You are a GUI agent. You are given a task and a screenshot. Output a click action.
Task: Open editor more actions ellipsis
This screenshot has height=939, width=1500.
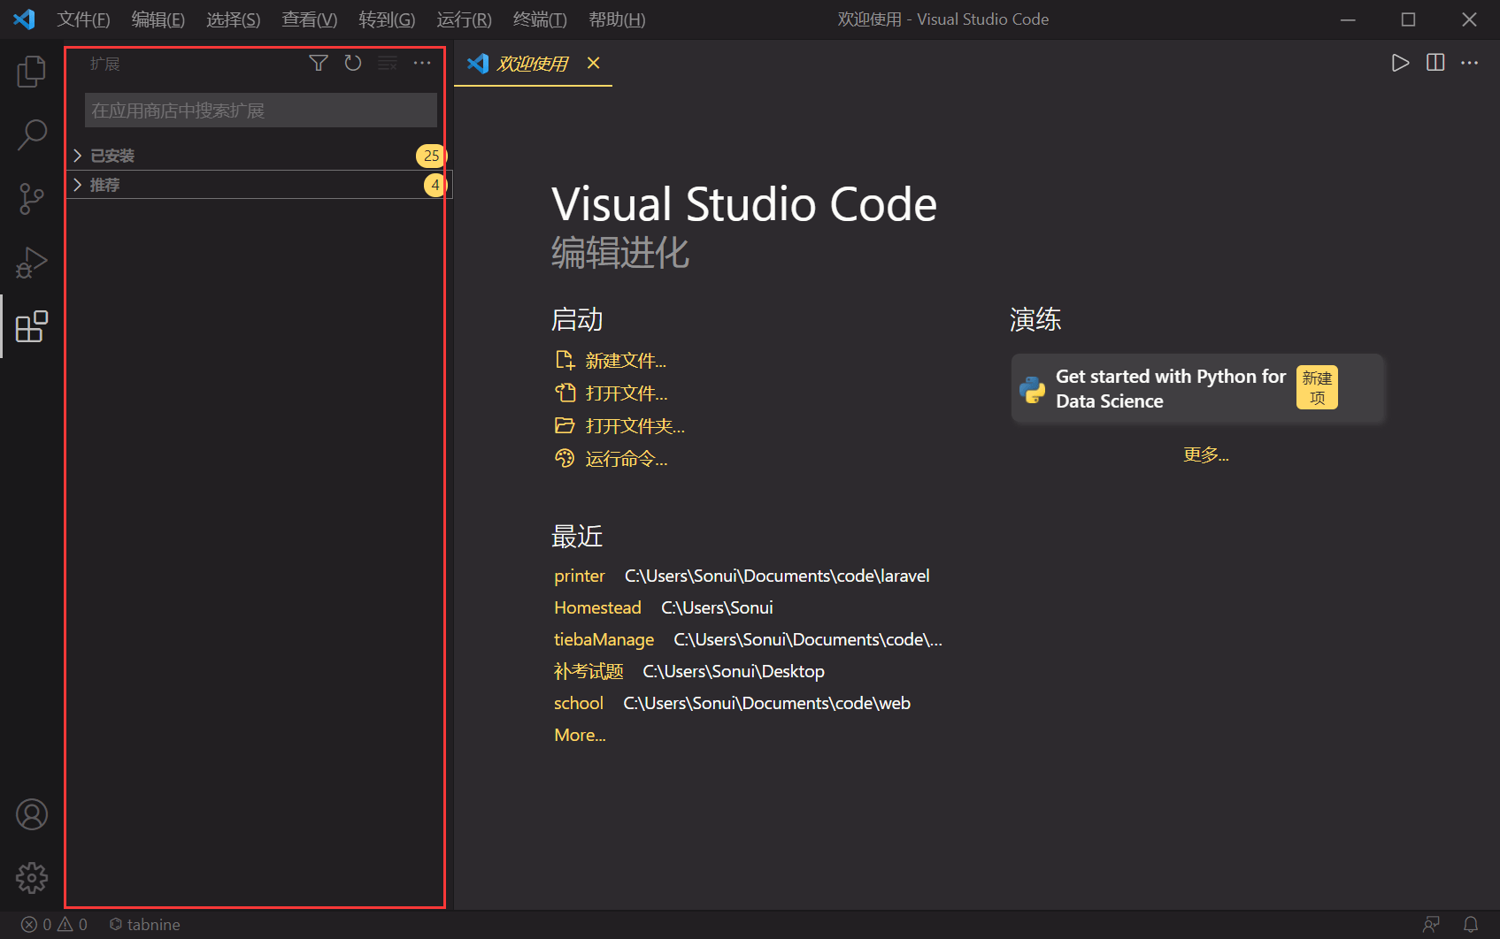[1470, 63]
